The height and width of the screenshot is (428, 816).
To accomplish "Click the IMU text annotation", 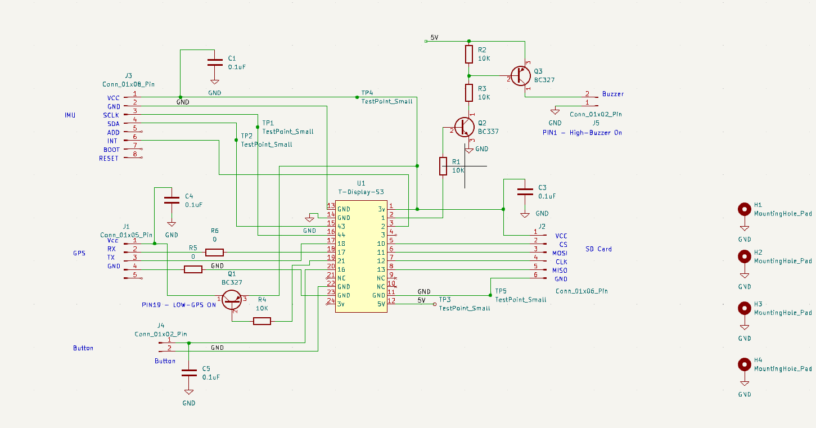I will click(70, 115).
